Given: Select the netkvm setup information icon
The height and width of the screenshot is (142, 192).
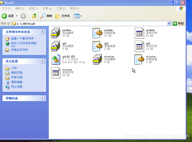Looking at the screenshot, I should pyautogui.click(x=98, y=33).
